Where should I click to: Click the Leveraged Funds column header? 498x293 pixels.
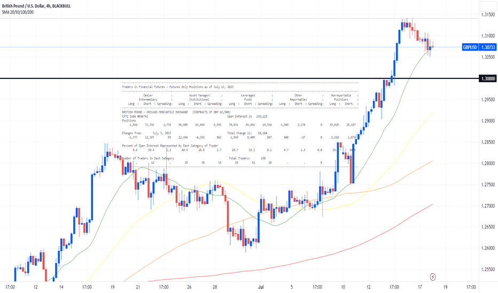(x=248, y=97)
